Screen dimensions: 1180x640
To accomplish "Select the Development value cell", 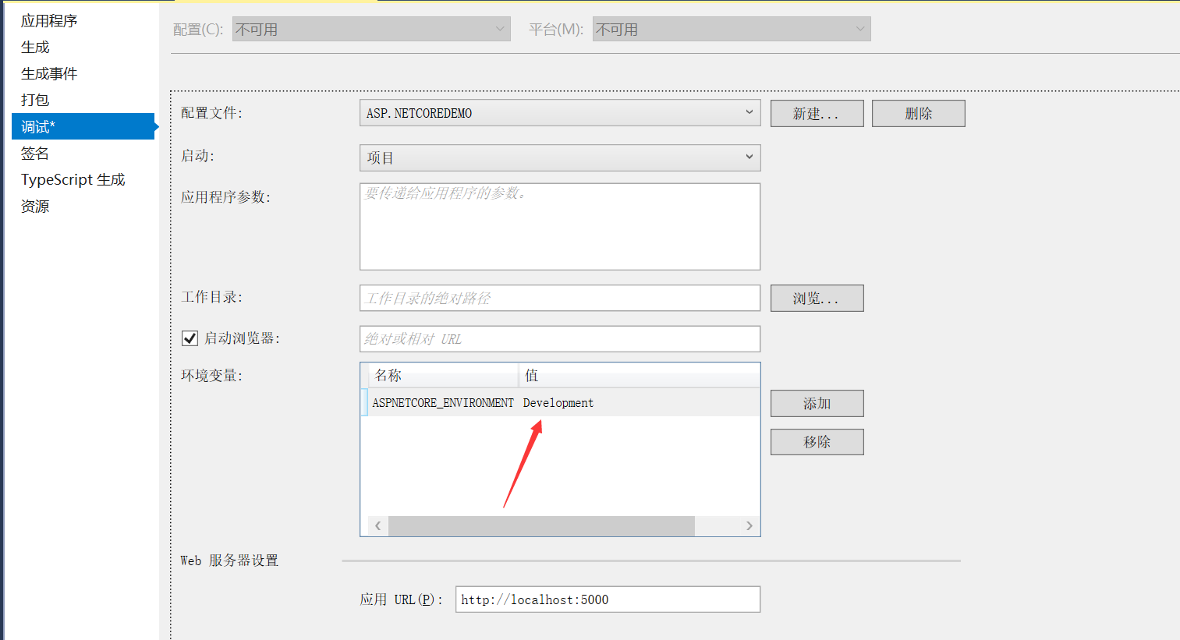I will [558, 403].
